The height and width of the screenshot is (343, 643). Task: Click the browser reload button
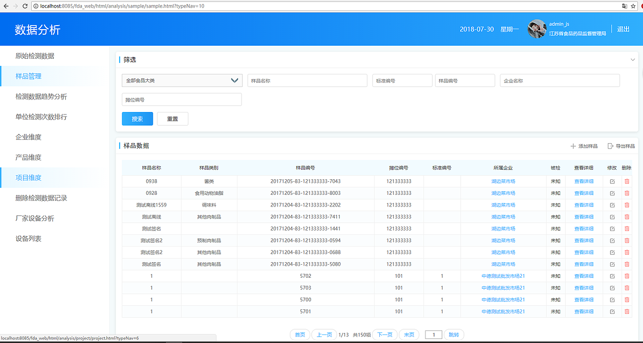click(25, 6)
